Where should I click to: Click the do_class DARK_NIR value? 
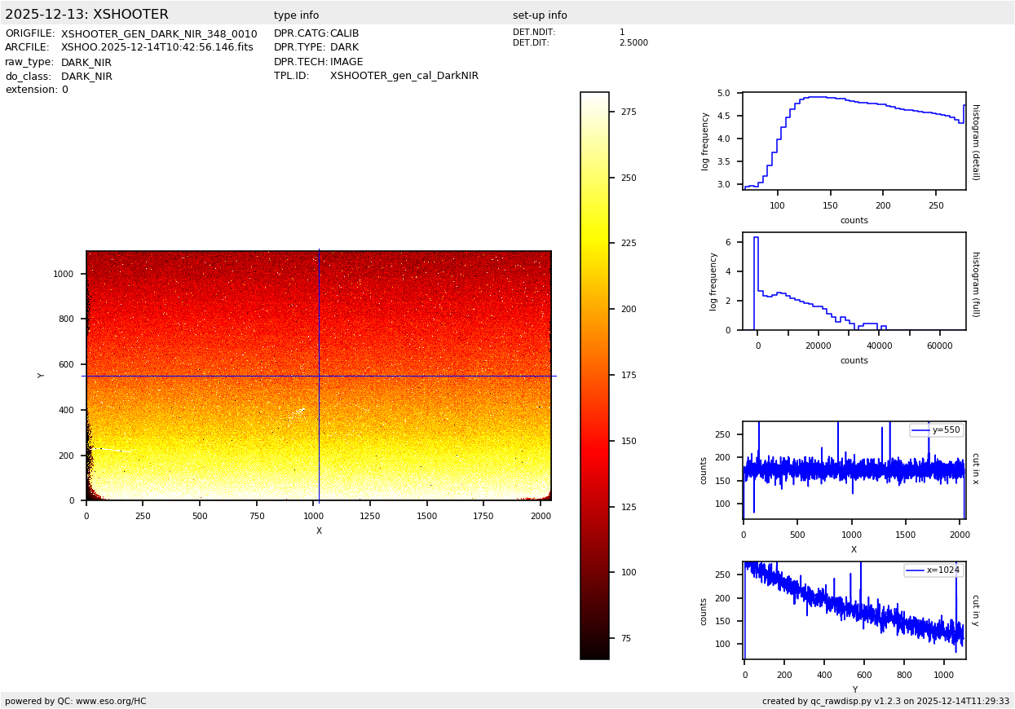(x=86, y=77)
